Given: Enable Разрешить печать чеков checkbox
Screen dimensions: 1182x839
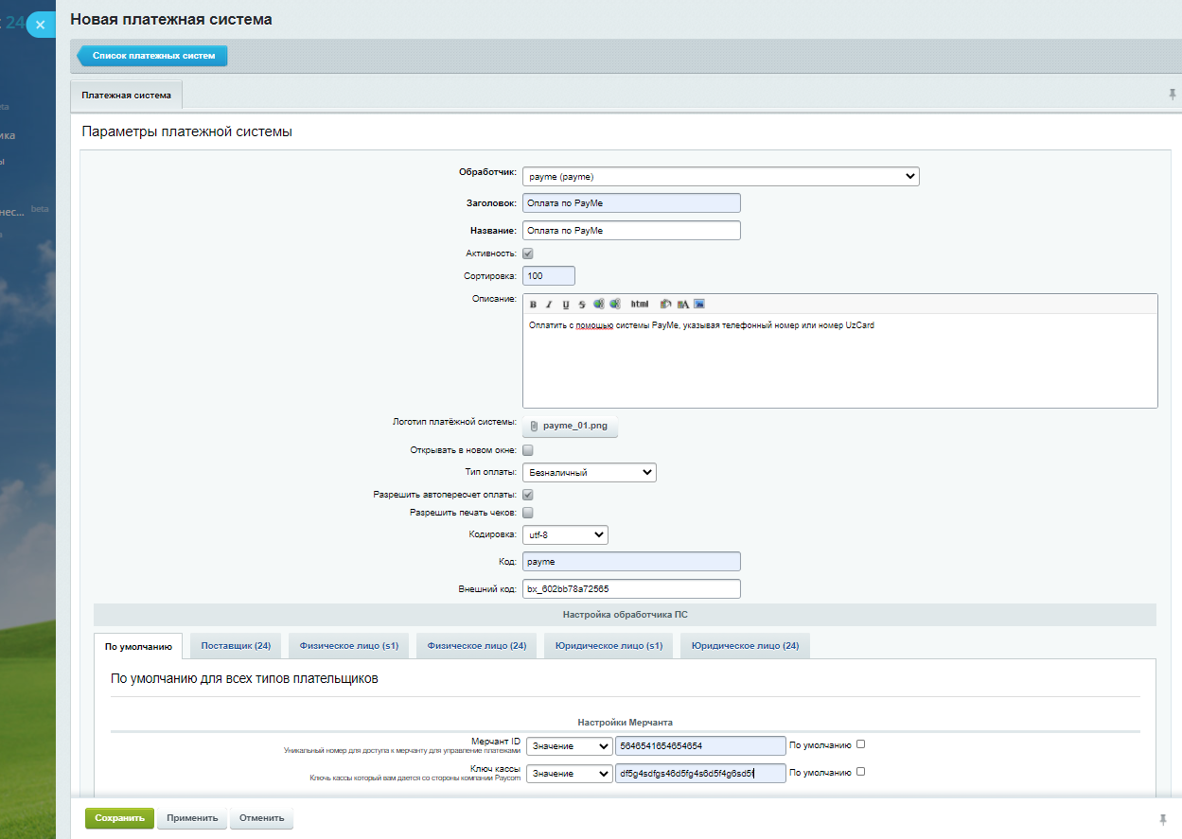Looking at the screenshot, I should point(528,513).
